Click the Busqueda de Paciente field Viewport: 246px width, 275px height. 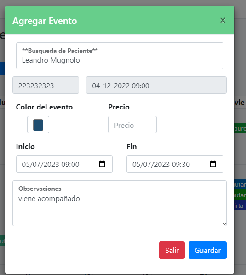[x=120, y=56]
